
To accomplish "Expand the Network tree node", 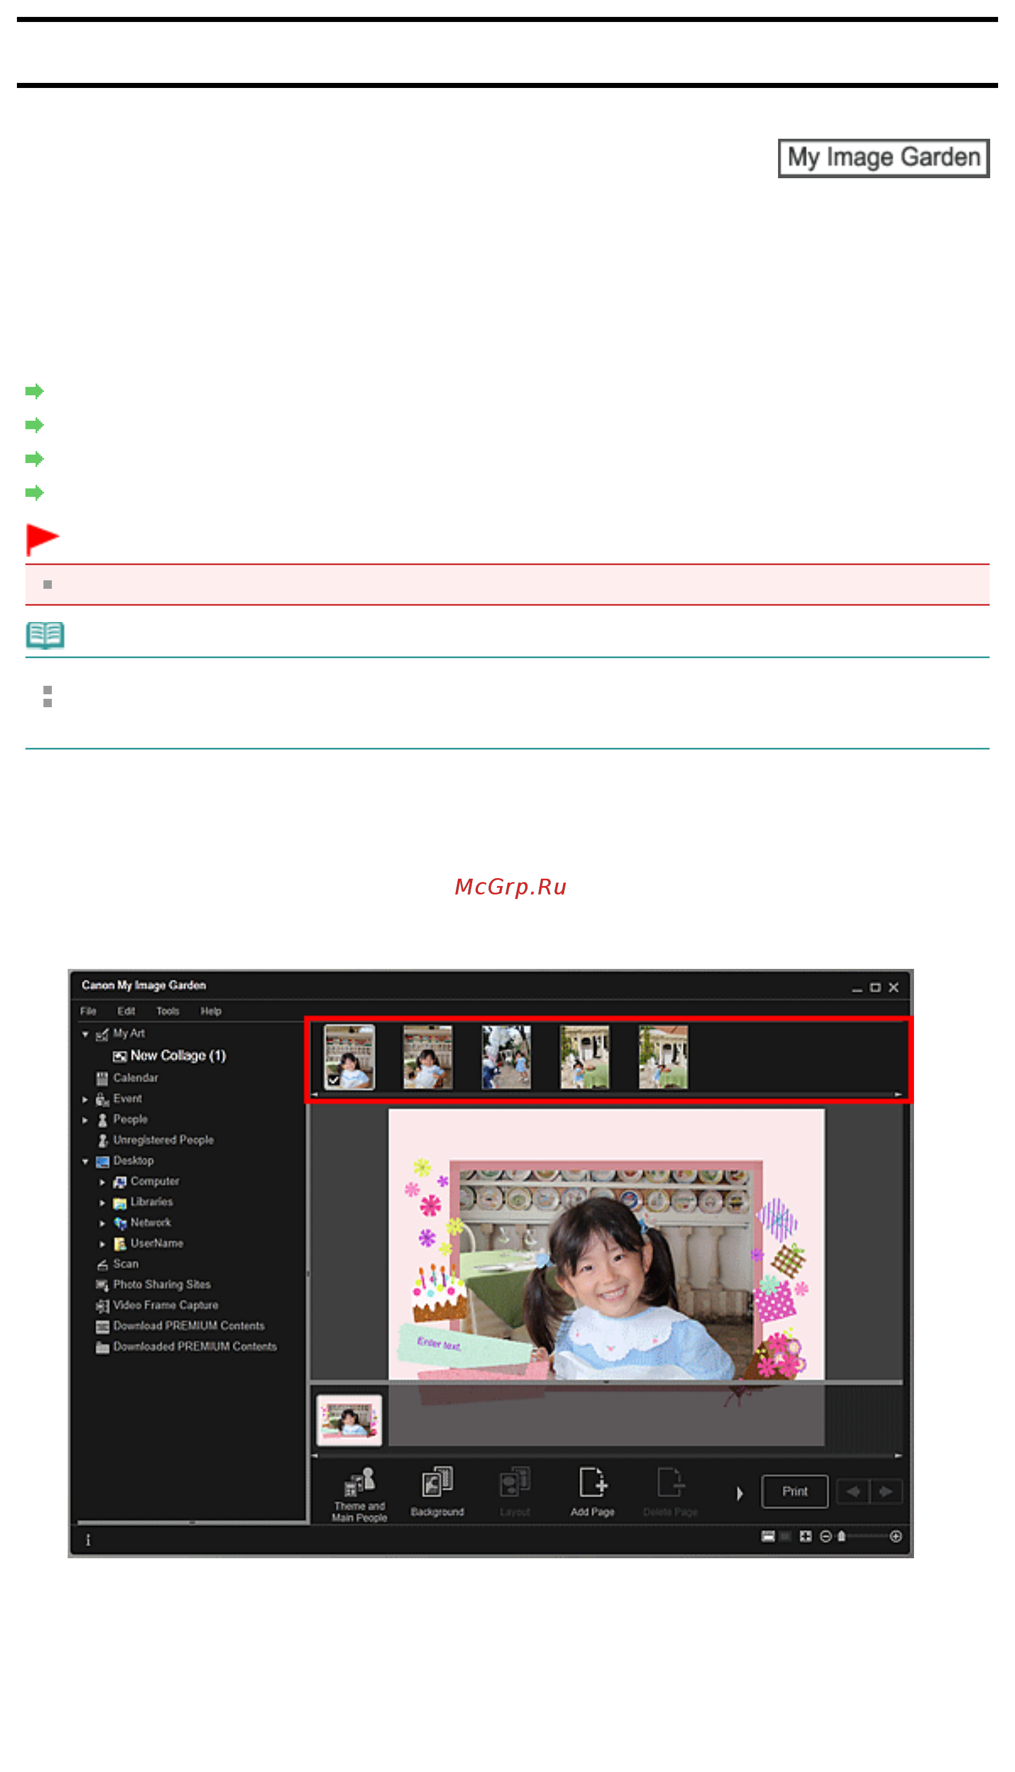I will click(103, 1224).
